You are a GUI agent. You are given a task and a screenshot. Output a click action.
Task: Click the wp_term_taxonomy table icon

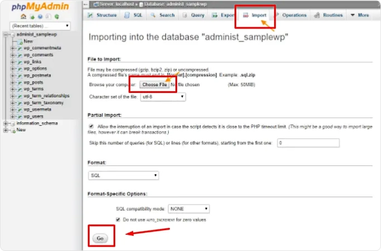[x=19, y=103]
